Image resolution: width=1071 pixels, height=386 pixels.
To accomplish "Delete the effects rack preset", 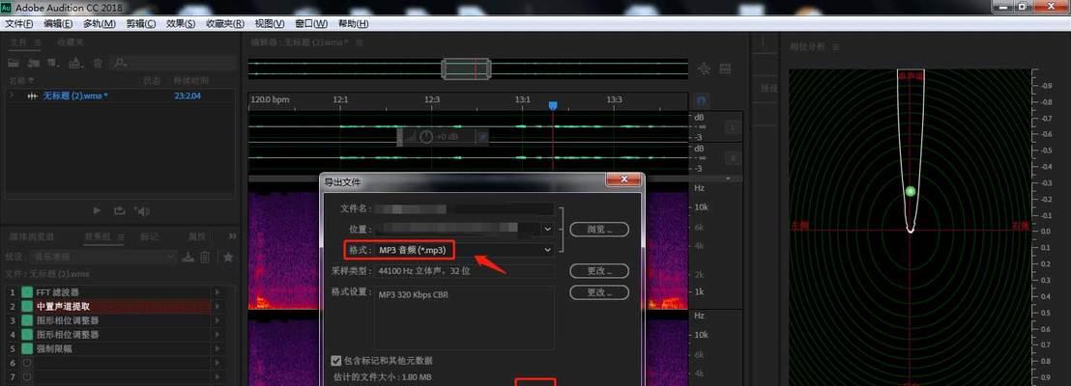I will (x=204, y=257).
